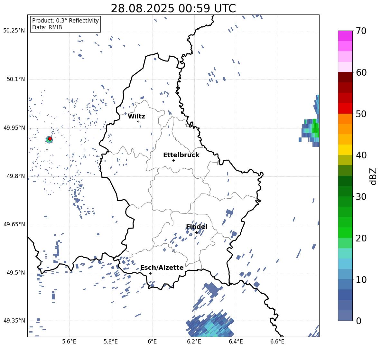The width and height of the screenshot is (381, 348).
Task: Click the colorbar tick label 30
Action: 361,197
